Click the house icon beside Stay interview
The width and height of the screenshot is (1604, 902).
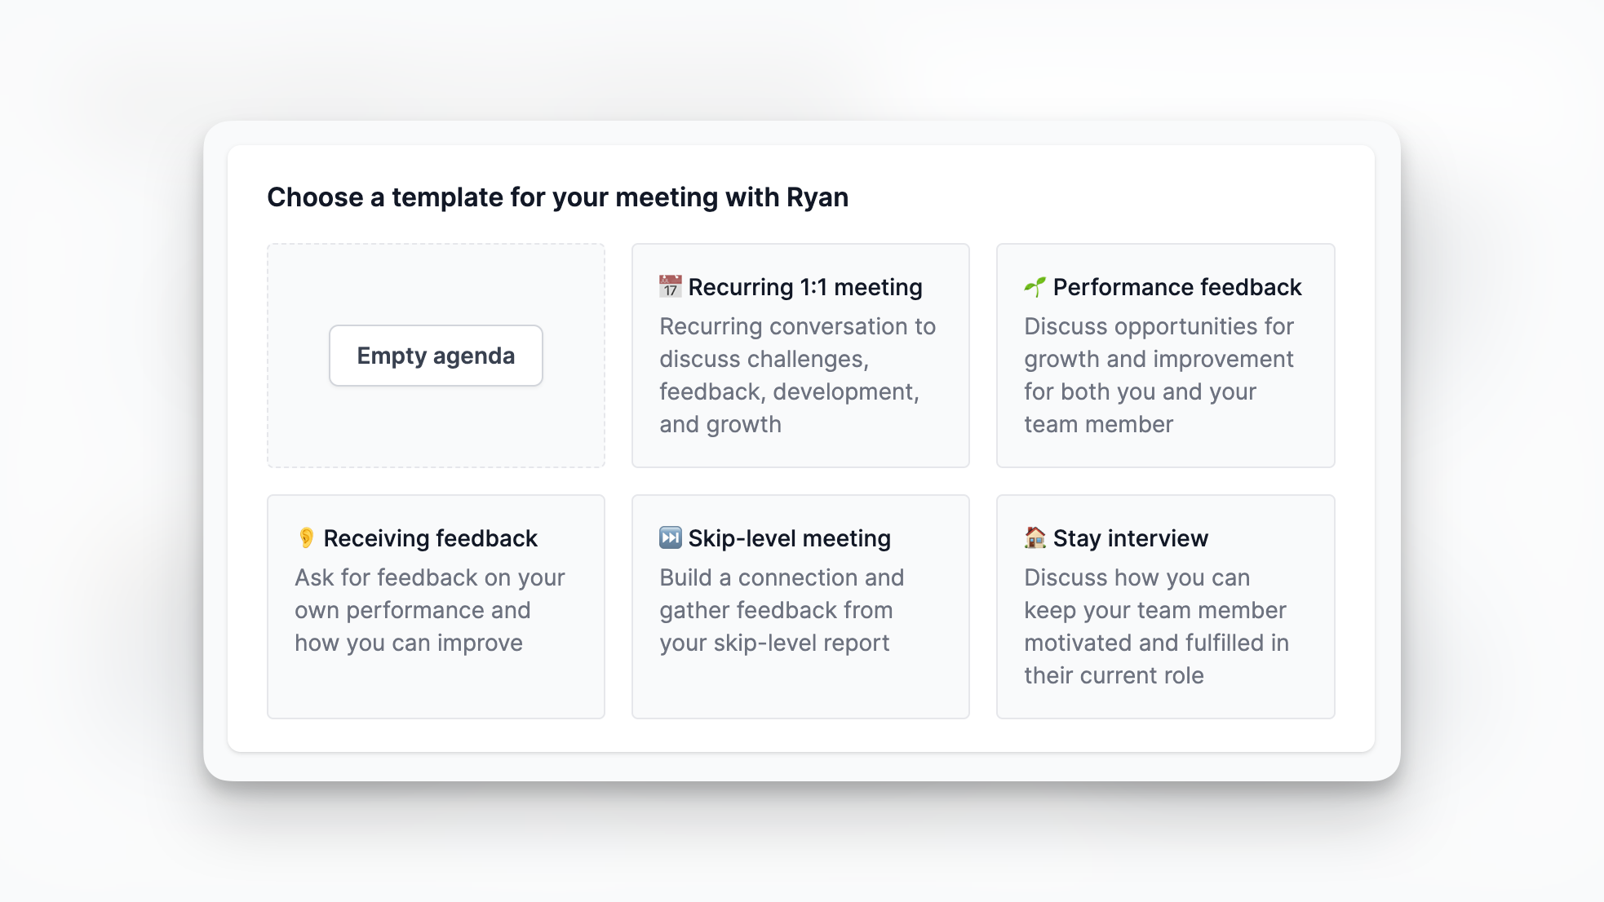1035,538
